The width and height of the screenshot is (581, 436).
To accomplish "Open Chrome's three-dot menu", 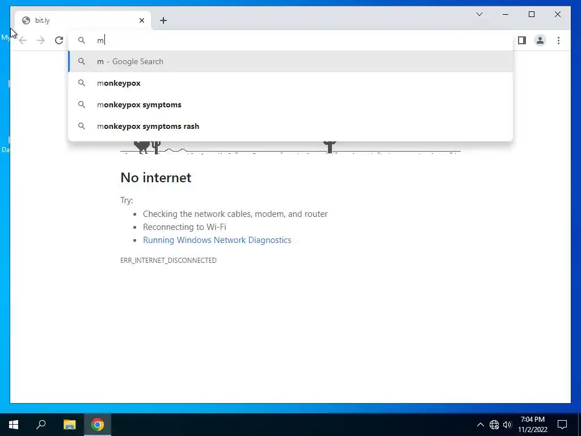I will (558, 40).
